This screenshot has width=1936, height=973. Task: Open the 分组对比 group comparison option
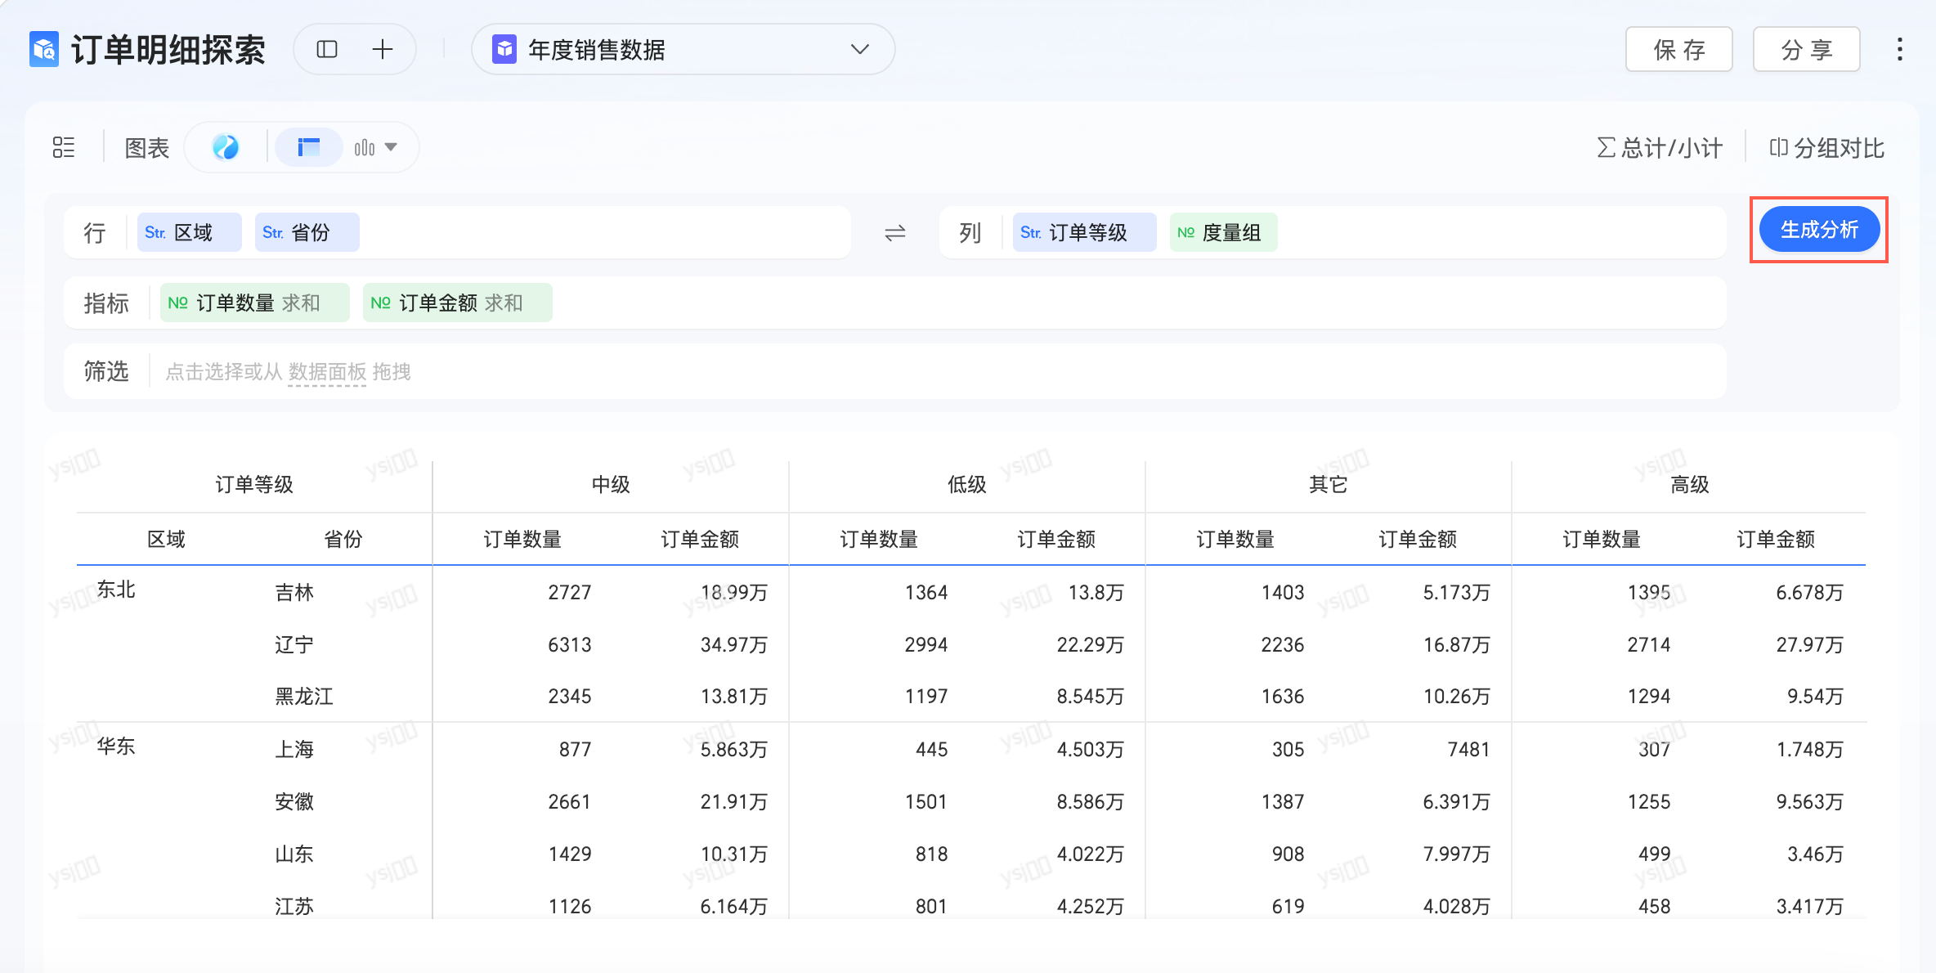click(x=1827, y=148)
